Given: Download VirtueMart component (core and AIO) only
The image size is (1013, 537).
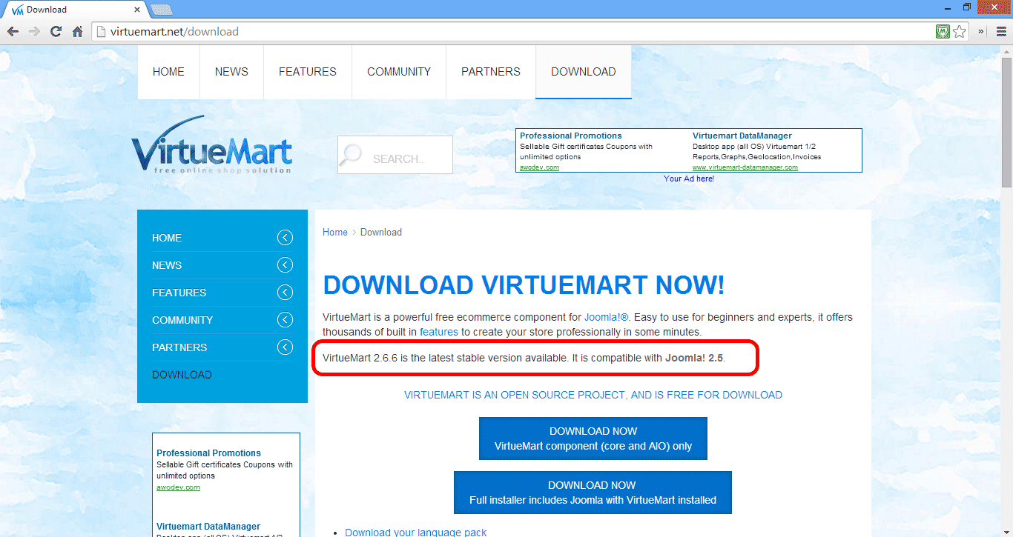Looking at the screenshot, I should click(593, 438).
